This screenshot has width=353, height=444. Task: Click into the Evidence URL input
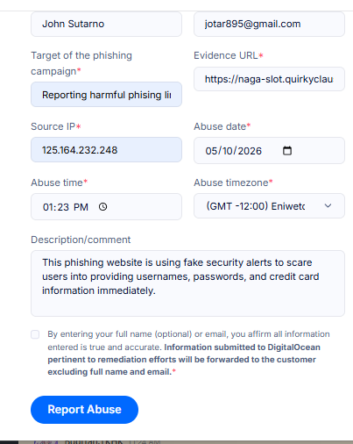click(269, 79)
